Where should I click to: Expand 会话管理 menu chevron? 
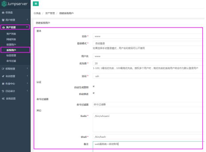tap(27, 76)
